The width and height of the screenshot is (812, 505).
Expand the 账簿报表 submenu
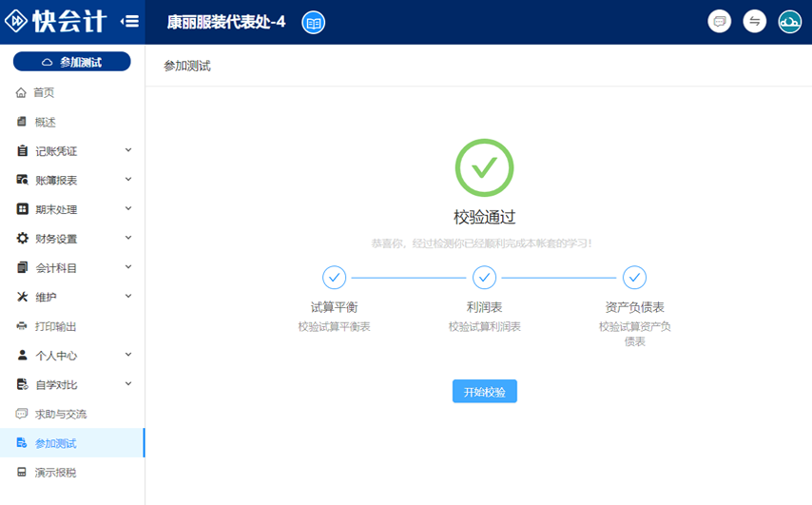[x=71, y=181]
